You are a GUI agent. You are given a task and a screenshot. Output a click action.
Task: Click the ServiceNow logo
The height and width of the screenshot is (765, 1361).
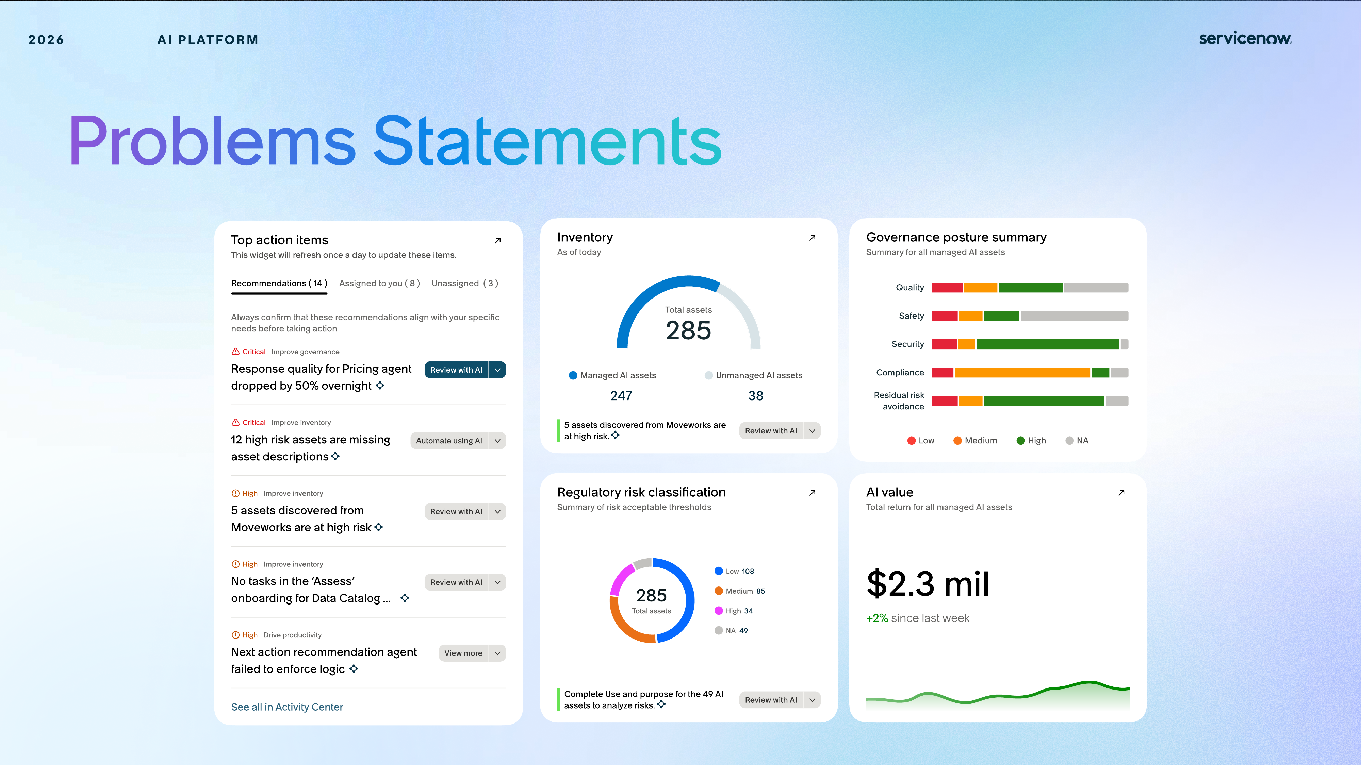pyautogui.click(x=1245, y=38)
